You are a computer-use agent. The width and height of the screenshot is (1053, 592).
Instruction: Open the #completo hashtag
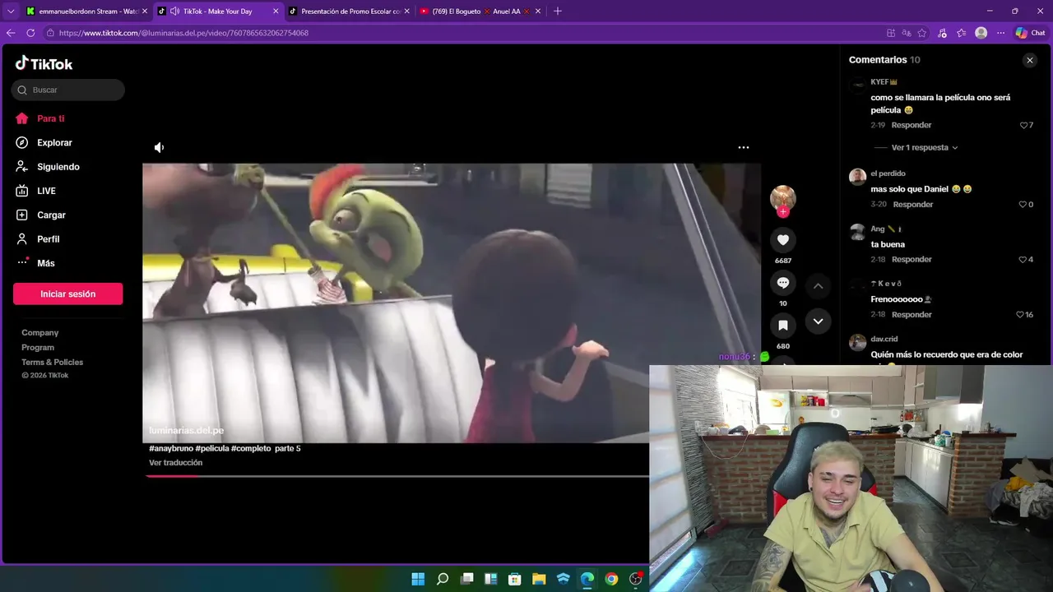point(251,448)
